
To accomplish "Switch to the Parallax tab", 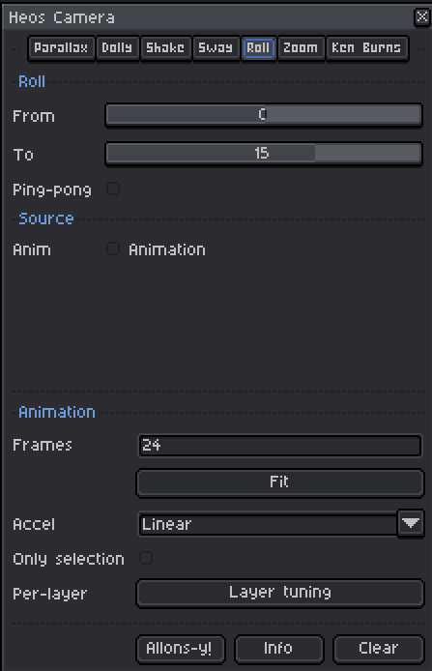I will 61,48.
